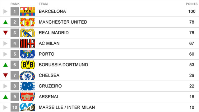The image size is (199, 112).
Task: Click red down arrow beside Real Madrid
Action: 6,33
